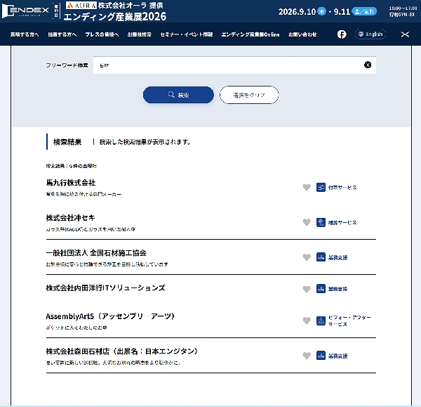Open the ENDEX logo home link

click(25, 11)
